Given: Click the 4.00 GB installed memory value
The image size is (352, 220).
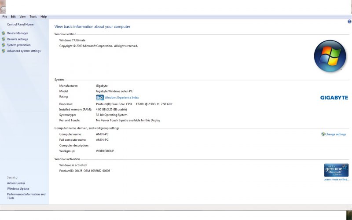Looking at the screenshot, I should 111,110.
